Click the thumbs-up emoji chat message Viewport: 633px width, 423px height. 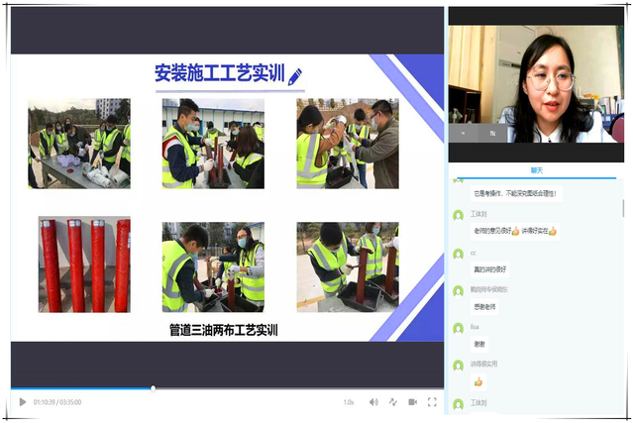[x=478, y=381]
